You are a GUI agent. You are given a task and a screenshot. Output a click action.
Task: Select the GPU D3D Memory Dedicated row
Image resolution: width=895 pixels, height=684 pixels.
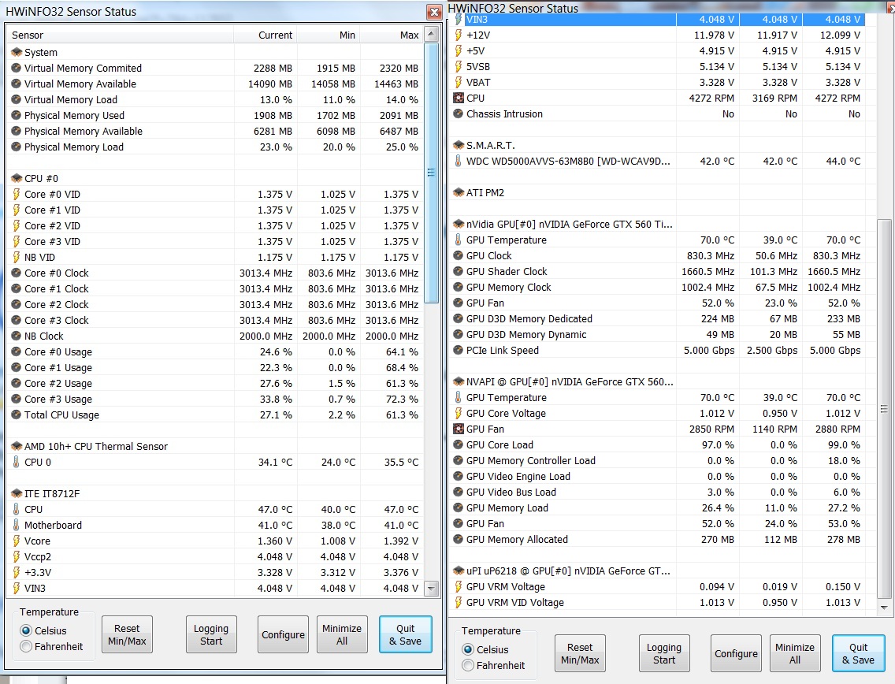[x=658, y=318]
